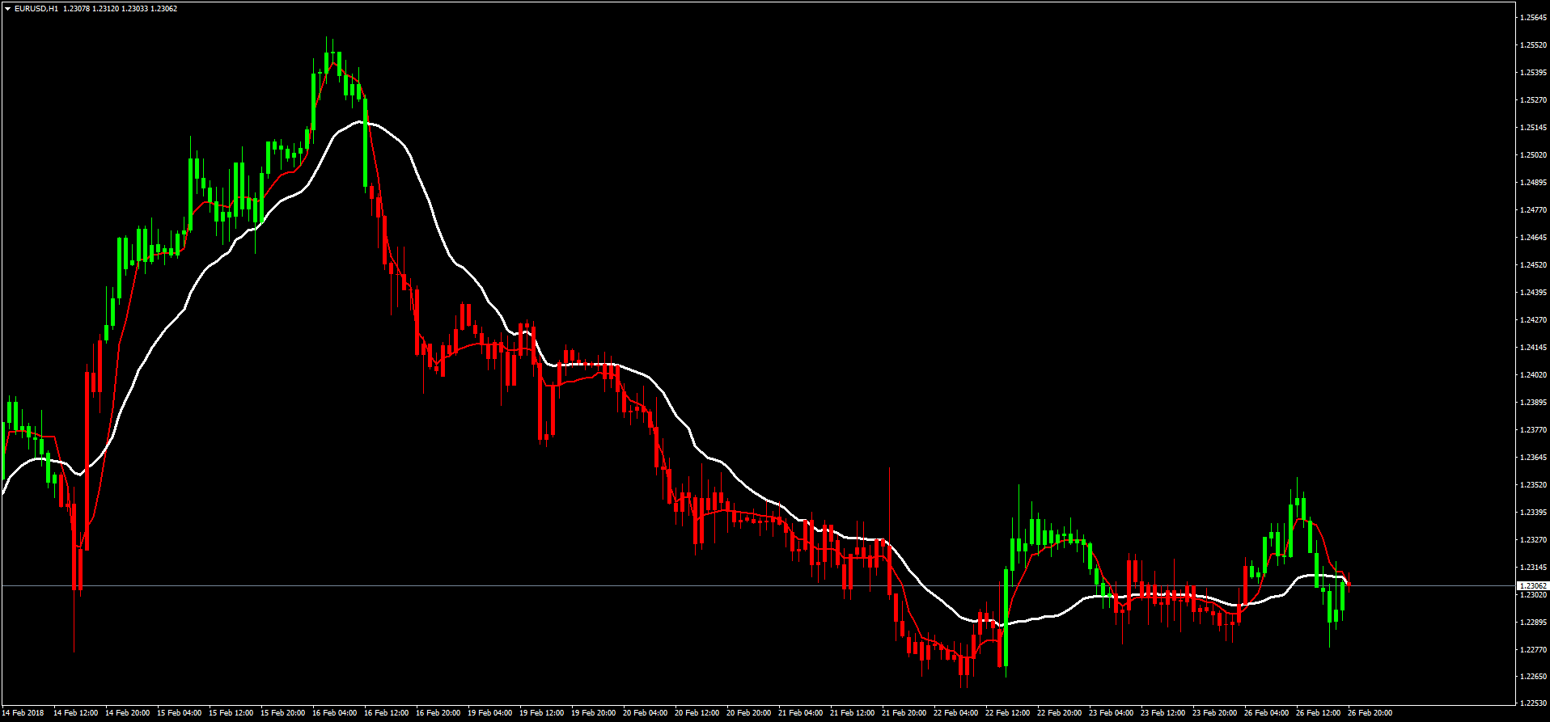
Task: Click the 21 Feb 20:00 time label
Action: pos(904,713)
